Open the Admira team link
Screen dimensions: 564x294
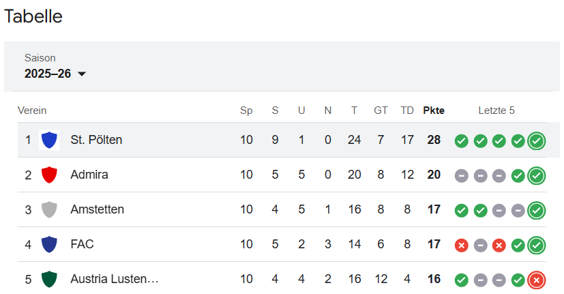(89, 175)
